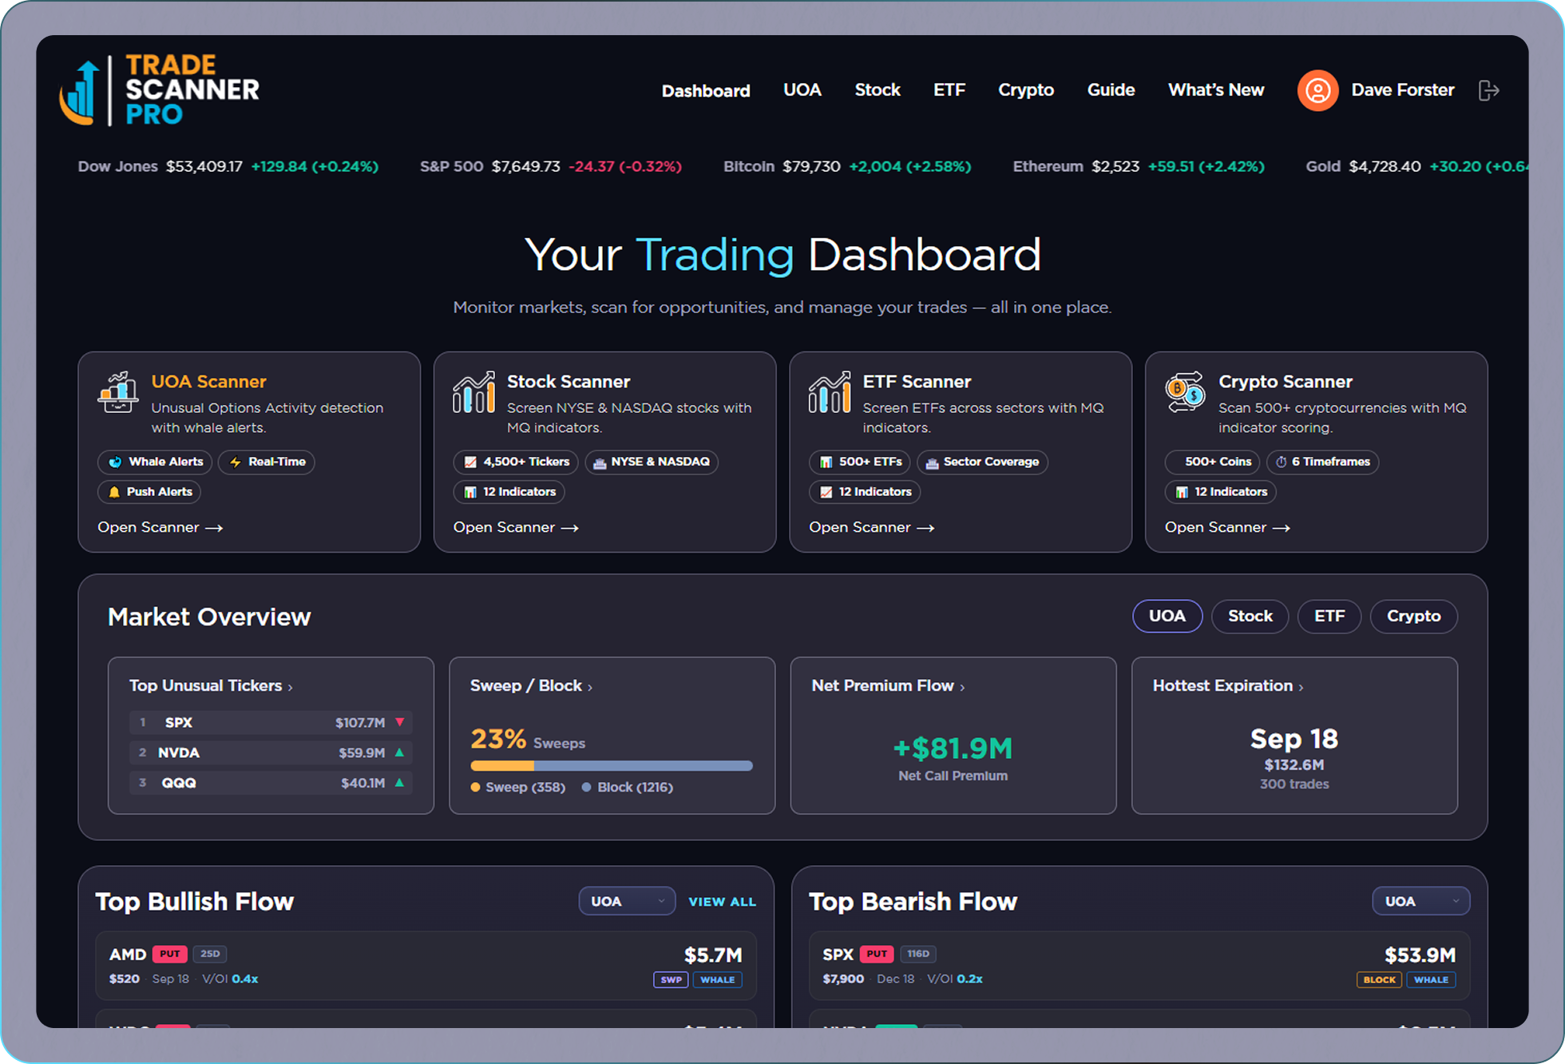Viewport: 1565px width, 1064px height.
Task: Click 12 Indicators badge in Stock Scanner
Action: tap(509, 492)
